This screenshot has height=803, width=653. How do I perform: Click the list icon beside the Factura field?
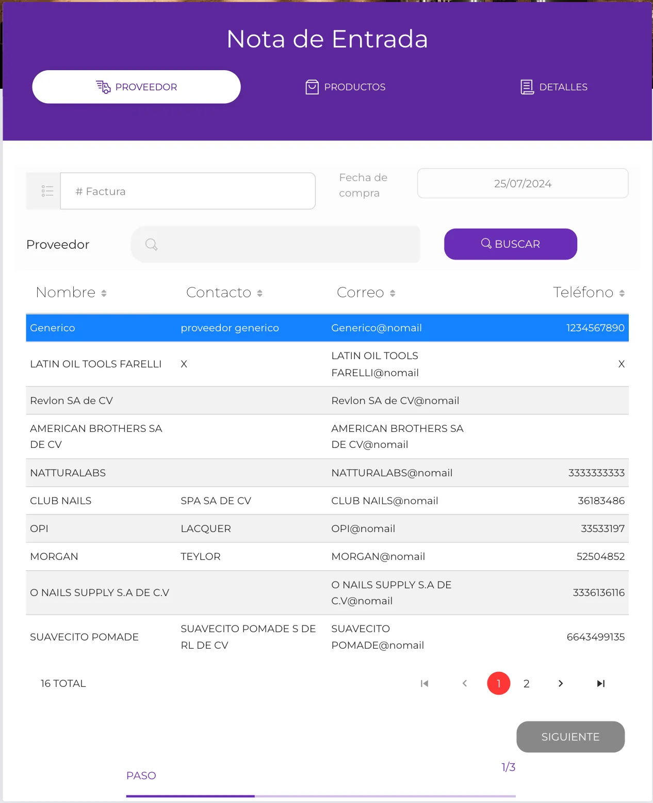point(47,191)
